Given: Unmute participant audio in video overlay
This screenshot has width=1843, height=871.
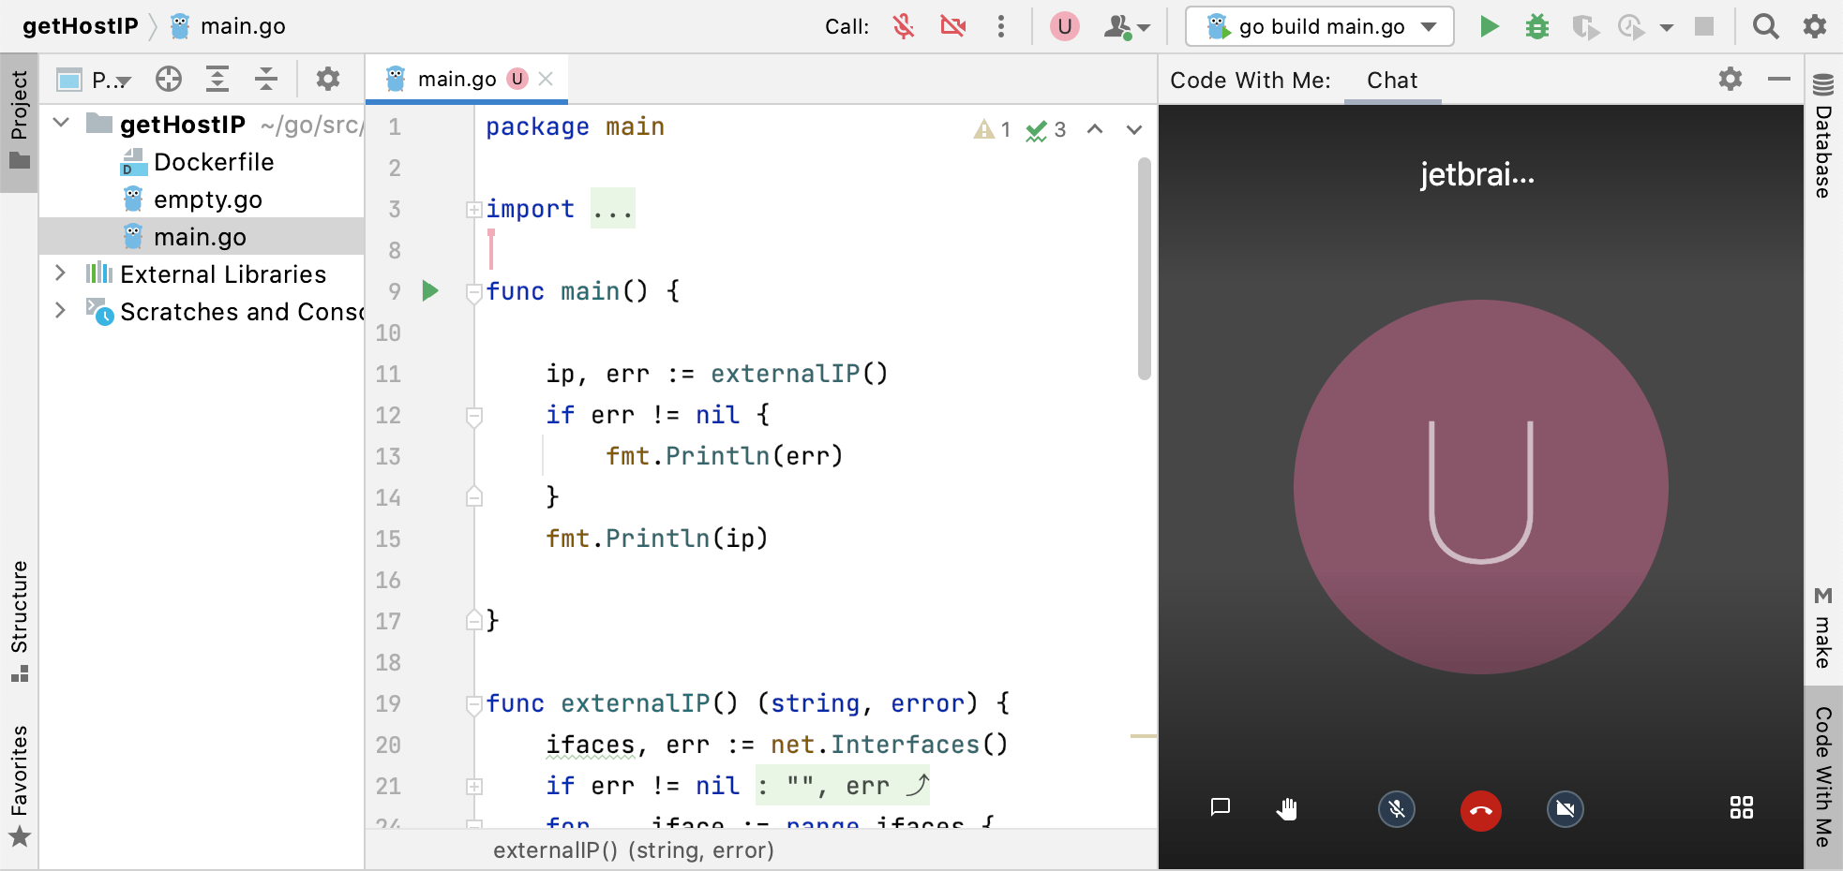Looking at the screenshot, I should pos(1396,809).
